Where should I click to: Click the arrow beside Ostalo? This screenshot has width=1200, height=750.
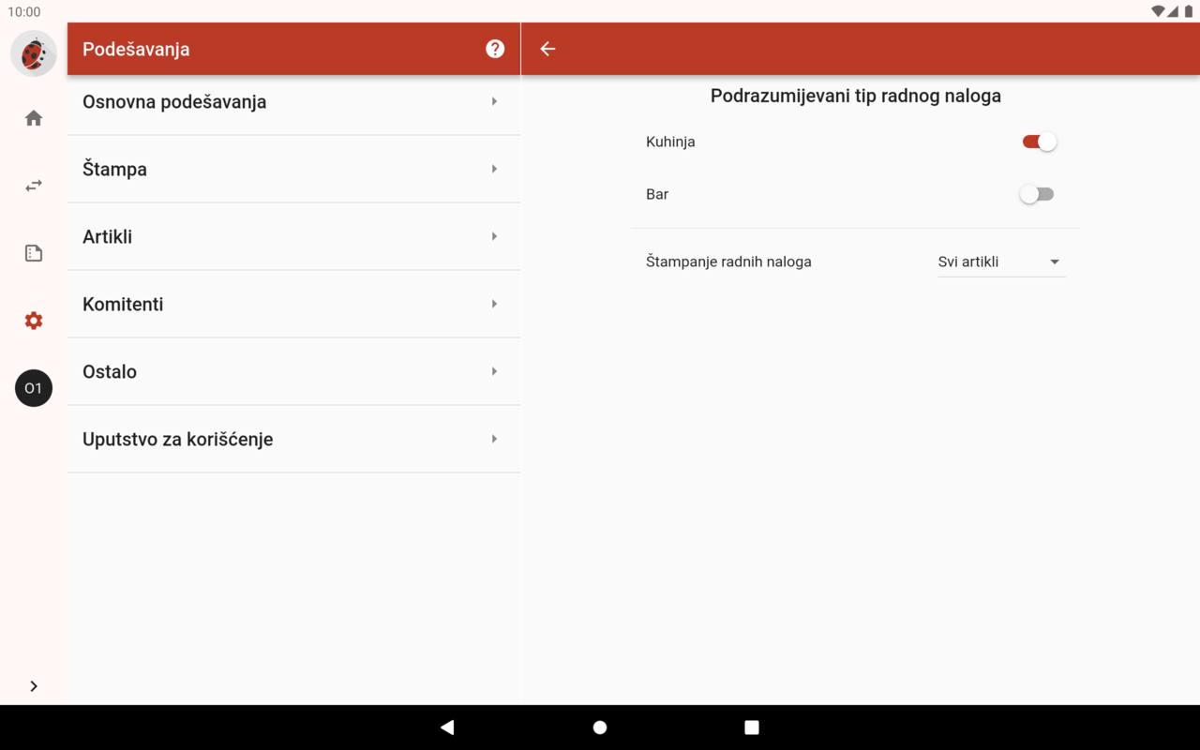tap(494, 371)
